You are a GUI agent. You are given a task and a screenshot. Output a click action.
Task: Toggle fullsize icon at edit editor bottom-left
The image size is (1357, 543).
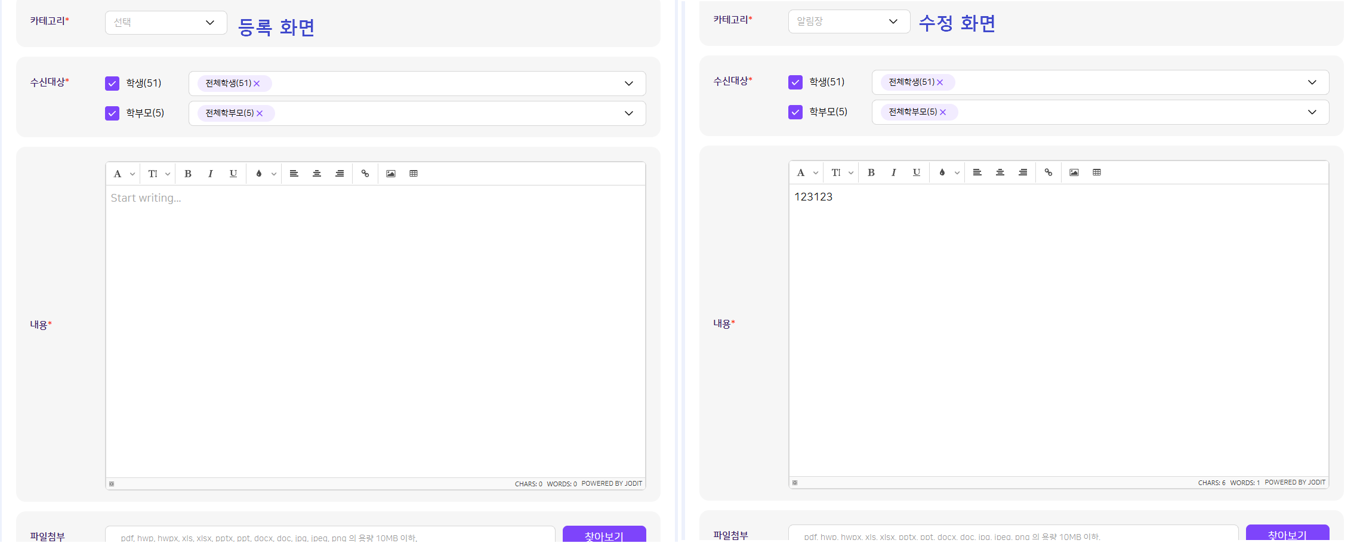[x=795, y=483]
